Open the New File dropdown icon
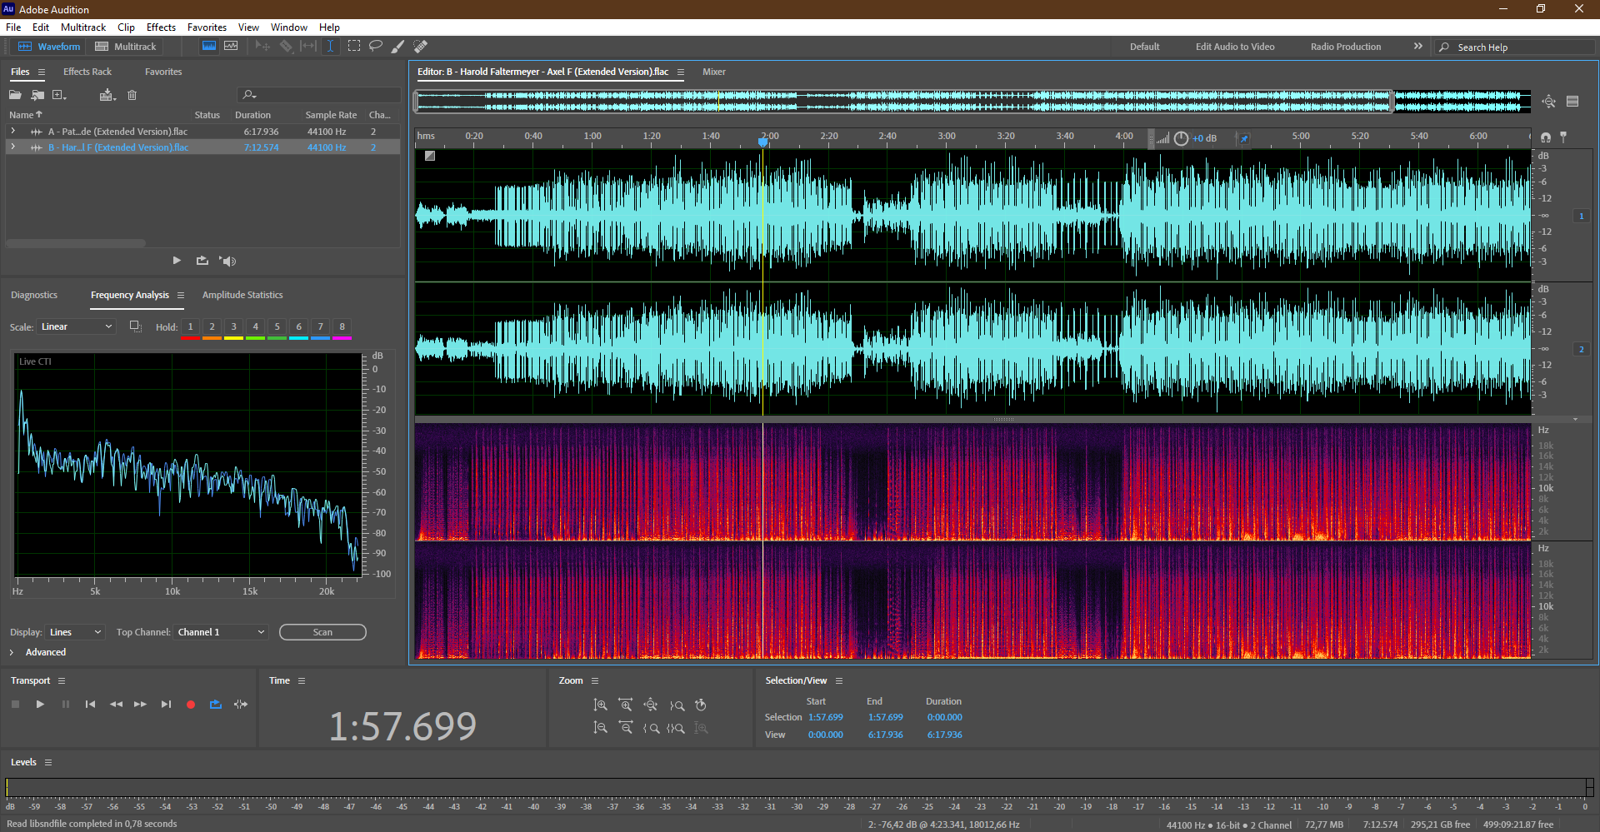This screenshot has width=1600, height=832. point(59,95)
